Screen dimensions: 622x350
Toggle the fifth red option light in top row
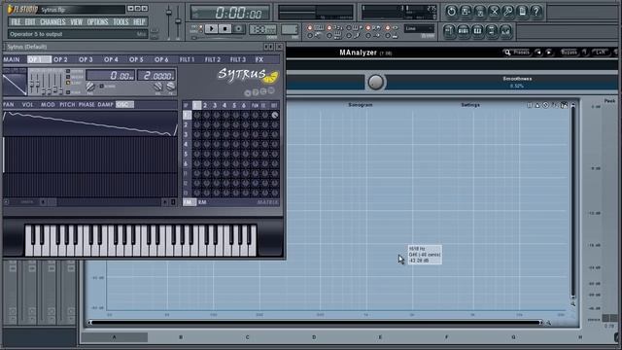388,28
